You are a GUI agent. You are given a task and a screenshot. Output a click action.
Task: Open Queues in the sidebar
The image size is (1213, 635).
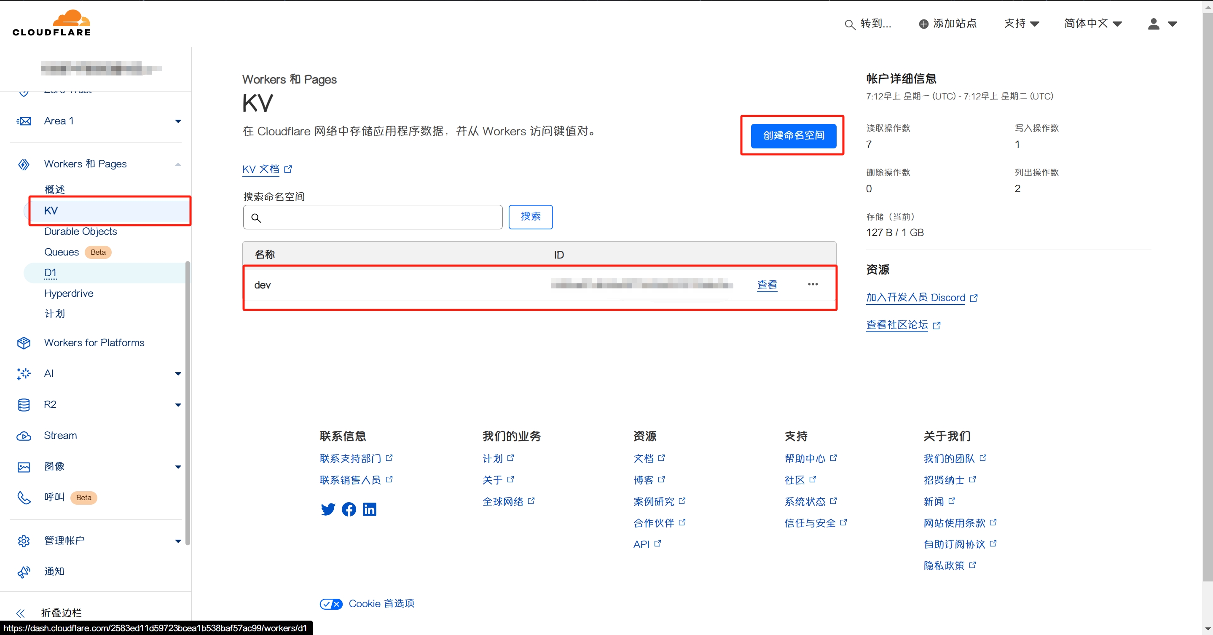pos(61,252)
